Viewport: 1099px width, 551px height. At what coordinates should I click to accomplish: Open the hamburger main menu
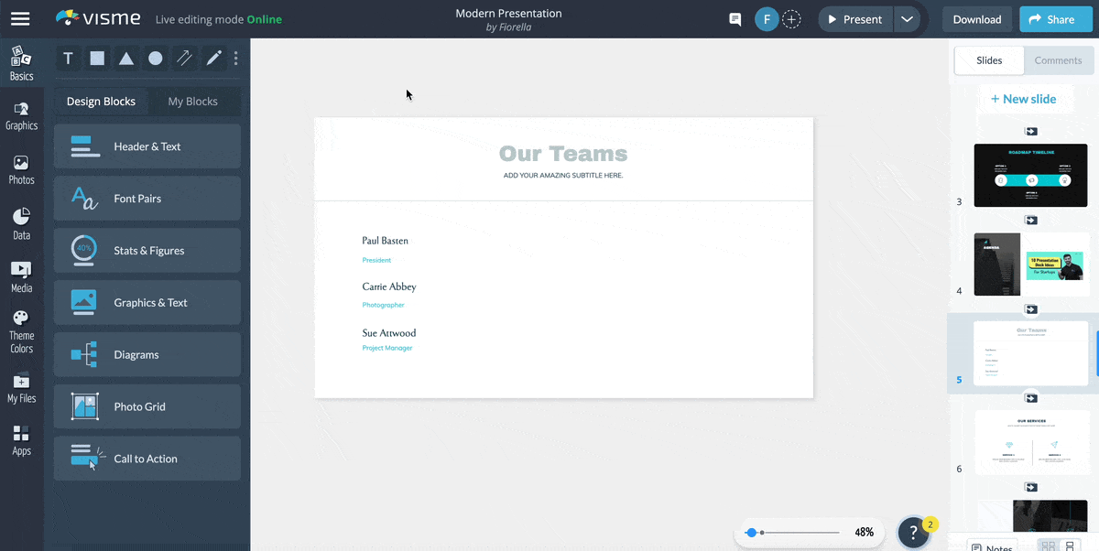(x=19, y=19)
